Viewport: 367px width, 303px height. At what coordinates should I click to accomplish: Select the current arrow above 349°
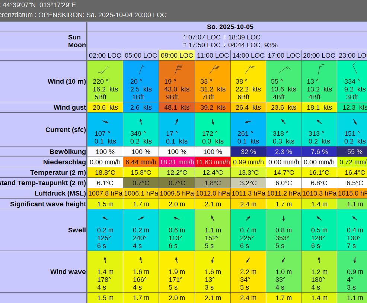pos(141,121)
